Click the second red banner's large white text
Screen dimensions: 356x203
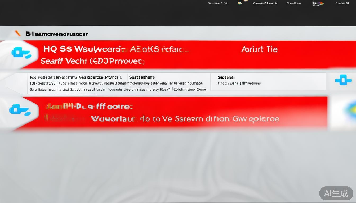[x=185, y=119]
